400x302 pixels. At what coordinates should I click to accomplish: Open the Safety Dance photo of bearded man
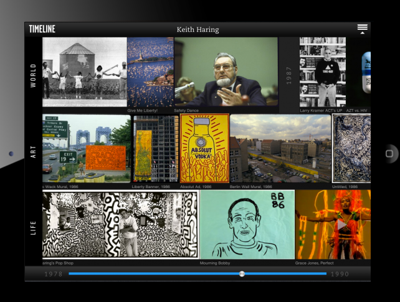226,72
